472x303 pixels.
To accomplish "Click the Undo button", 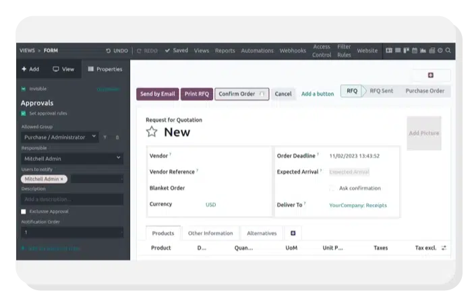I will pyautogui.click(x=117, y=50).
